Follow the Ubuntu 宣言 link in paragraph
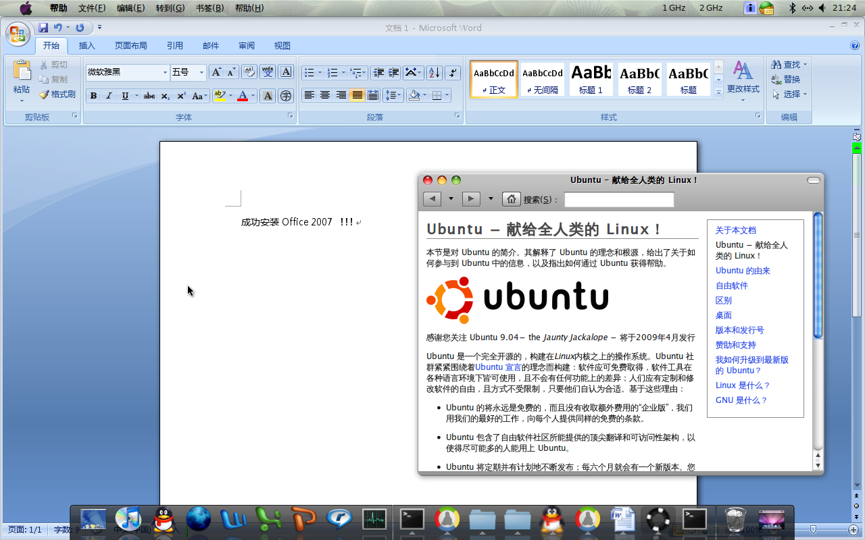865x540 pixels. pos(498,367)
